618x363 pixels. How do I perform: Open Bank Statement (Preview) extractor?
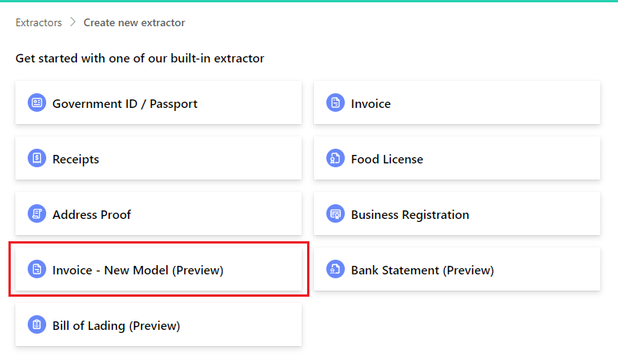pos(456,270)
